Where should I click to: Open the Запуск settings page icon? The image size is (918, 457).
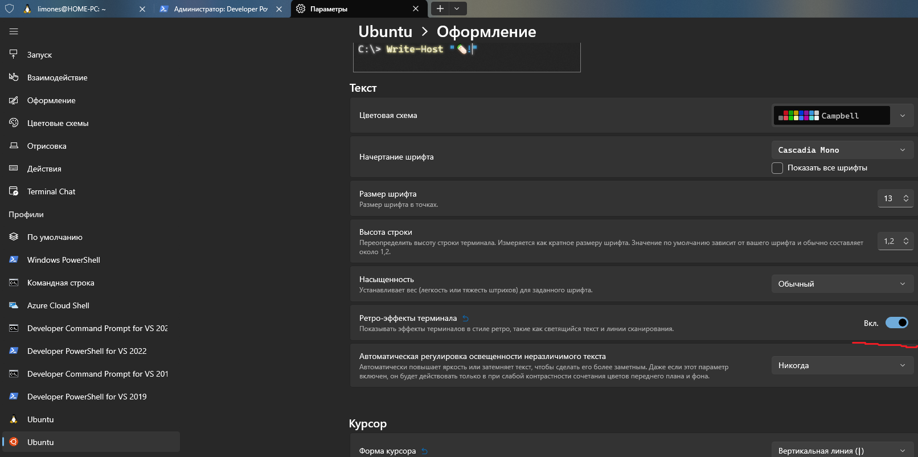tap(14, 55)
